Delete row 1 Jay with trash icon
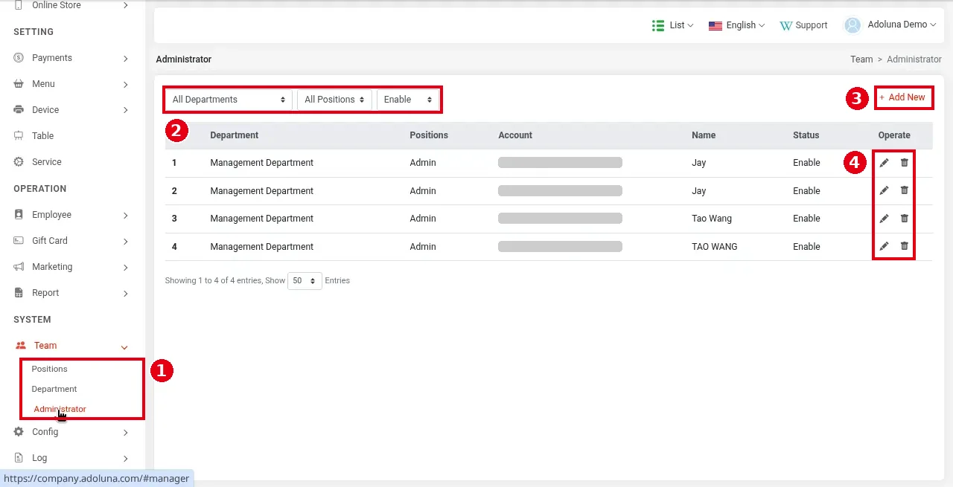The image size is (953, 487). point(905,163)
